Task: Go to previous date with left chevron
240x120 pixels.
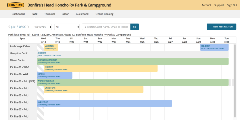Action: tap(9, 27)
